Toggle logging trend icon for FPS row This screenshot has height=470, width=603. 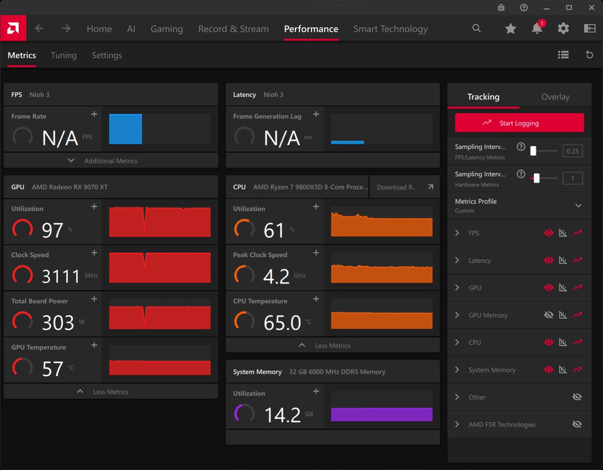click(577, 233)
